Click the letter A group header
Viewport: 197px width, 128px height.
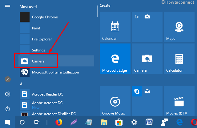tap(21, 84)
